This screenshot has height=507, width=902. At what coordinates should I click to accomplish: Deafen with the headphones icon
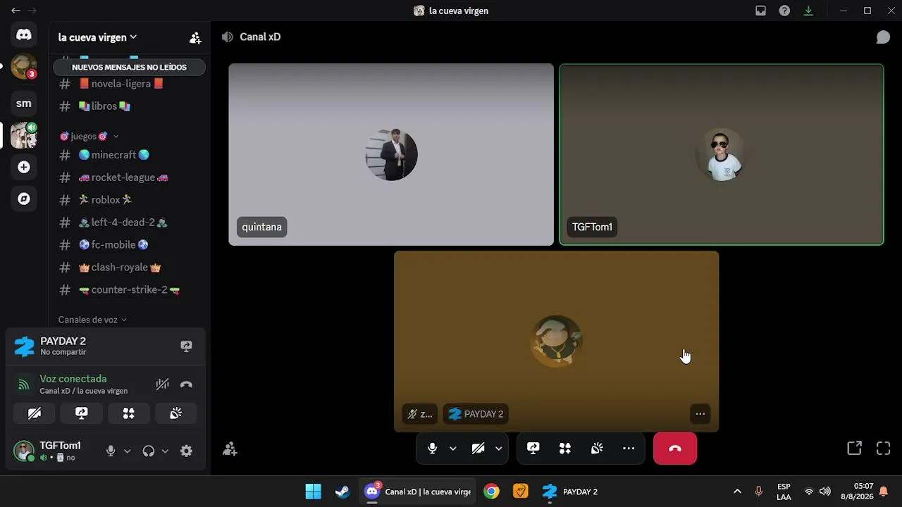point(148,451)
